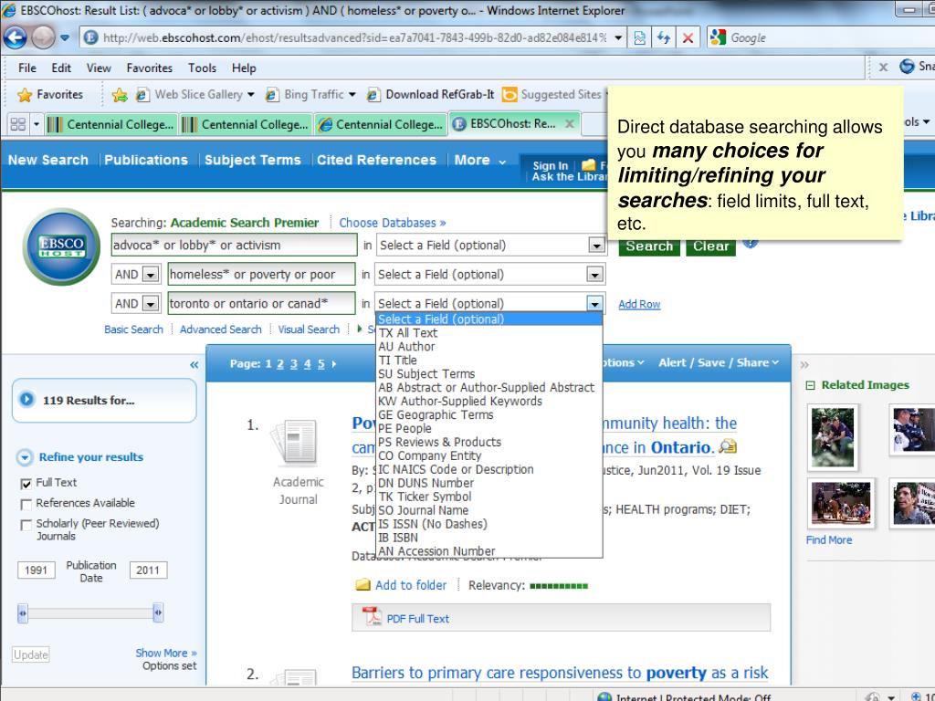Open the AND operator dropdown for homeless row
Viewport: 935px width, 701px height.
click(x=151, y=275)
